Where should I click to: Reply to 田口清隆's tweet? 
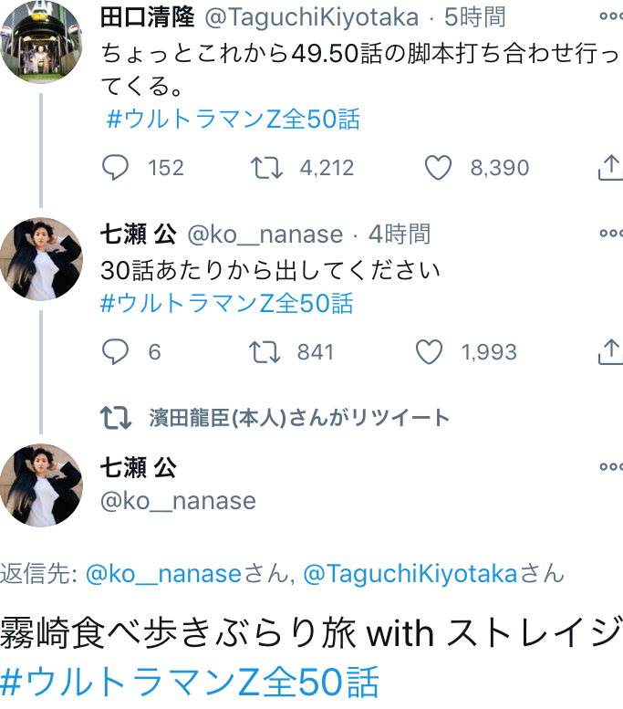coord(115,168)
